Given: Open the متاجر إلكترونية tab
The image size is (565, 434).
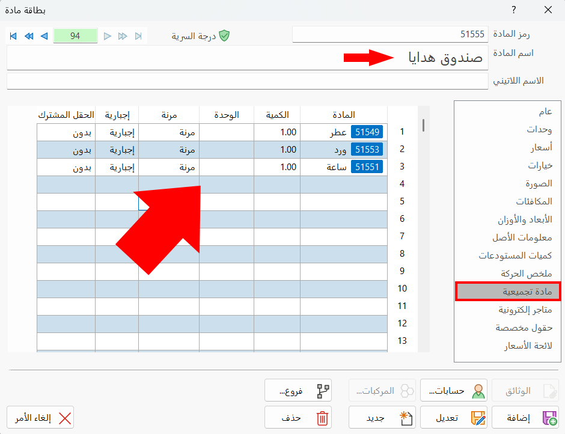Looking at the screenshot, I should click(508, 310).
